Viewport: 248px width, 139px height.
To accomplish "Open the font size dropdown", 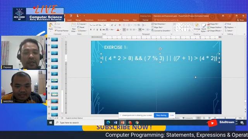I will tap(109, 25).
